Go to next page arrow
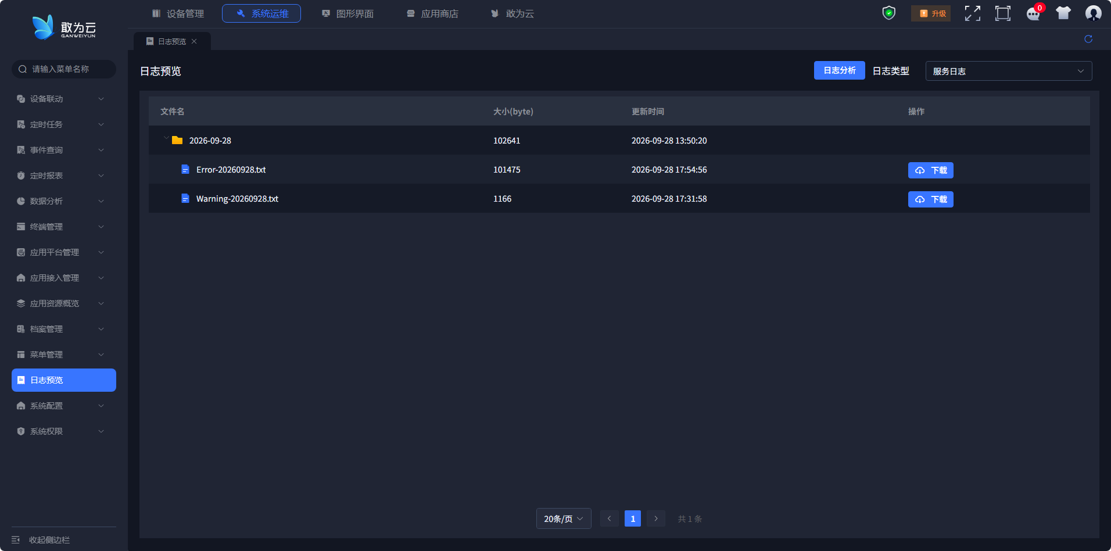This screenshot has height=551, width=1111. (656, 518)
